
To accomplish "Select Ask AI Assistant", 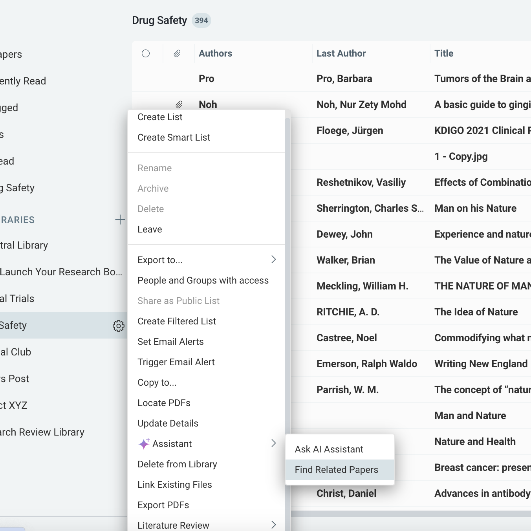I will (x=329, y=449).
